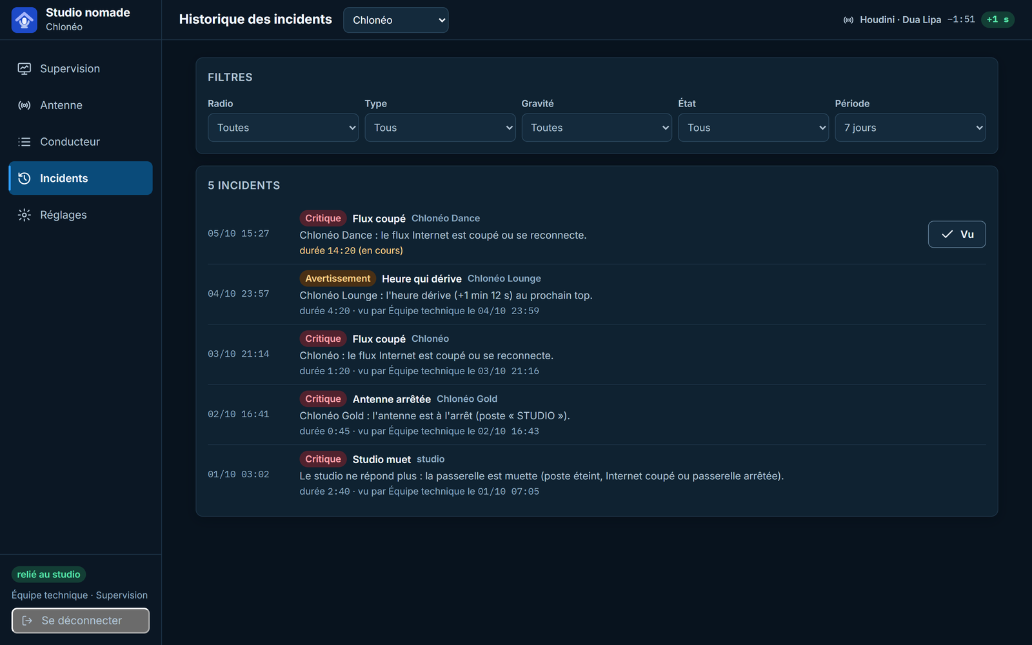Click the Incidents history clock icon
Screen dimensions: 1032x645
pos(25,178)
